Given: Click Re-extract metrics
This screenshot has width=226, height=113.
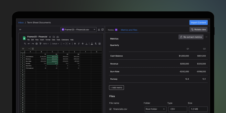Looking at the screenshot, I should point(191,37).
